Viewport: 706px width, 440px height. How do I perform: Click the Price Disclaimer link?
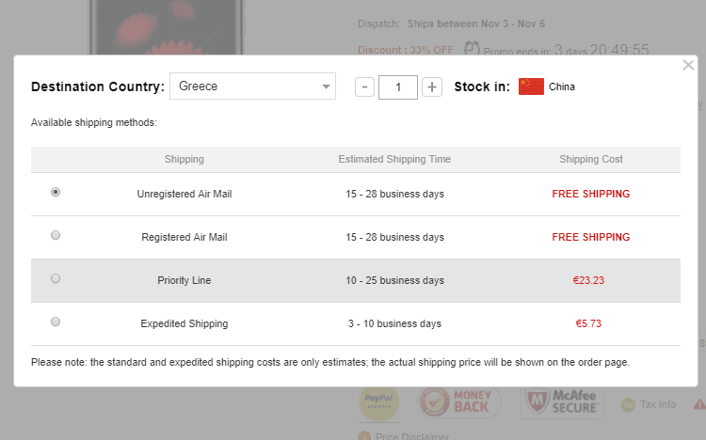pos(411,436)
